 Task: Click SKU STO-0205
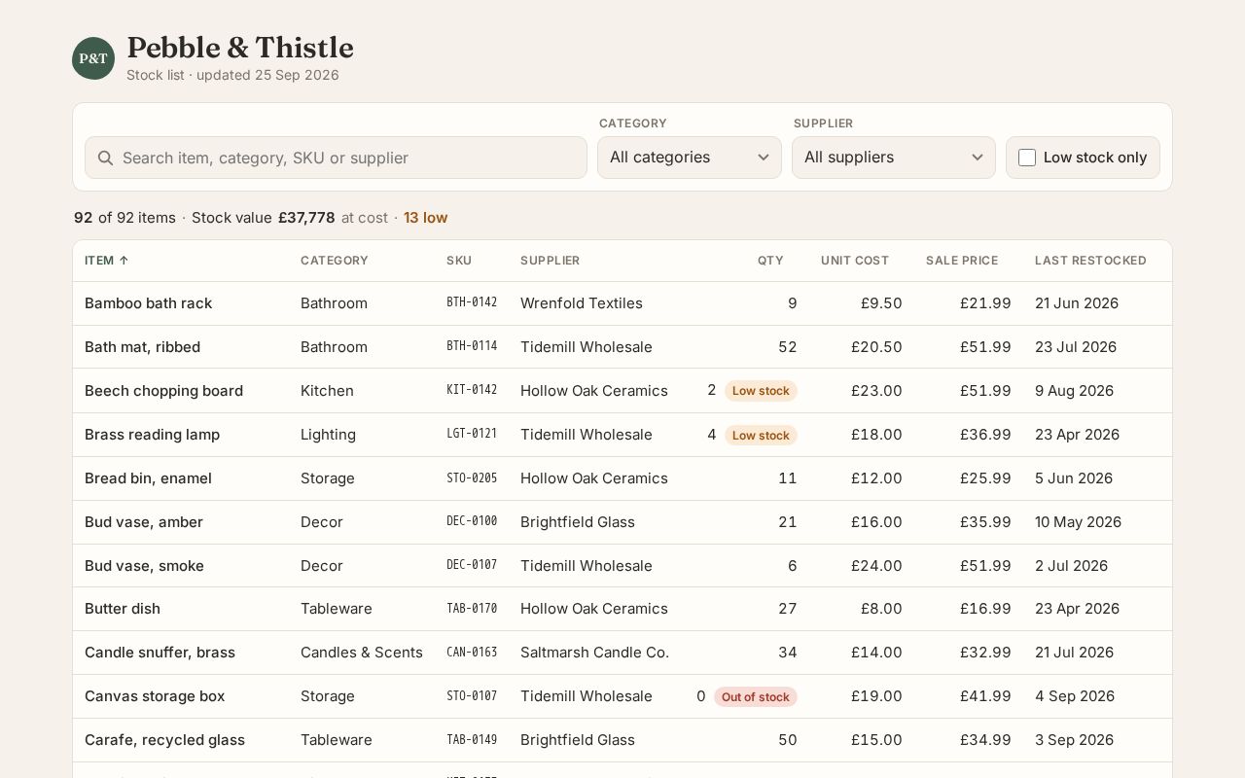point(472,477)
